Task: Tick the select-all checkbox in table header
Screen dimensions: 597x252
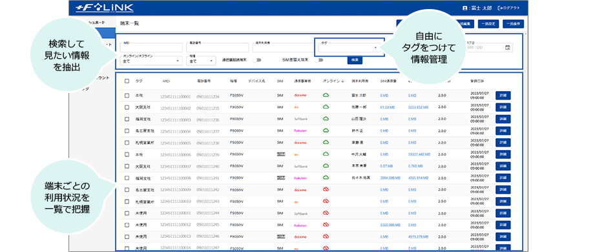Action: point(127,81)
